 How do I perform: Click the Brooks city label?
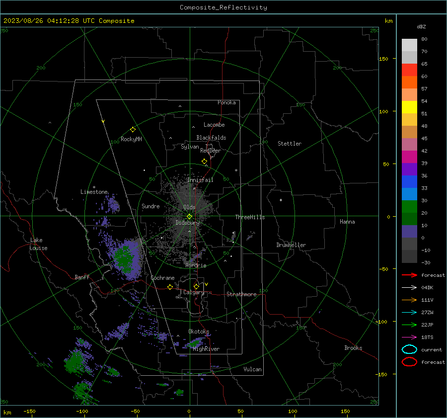(x=353, y=348)
